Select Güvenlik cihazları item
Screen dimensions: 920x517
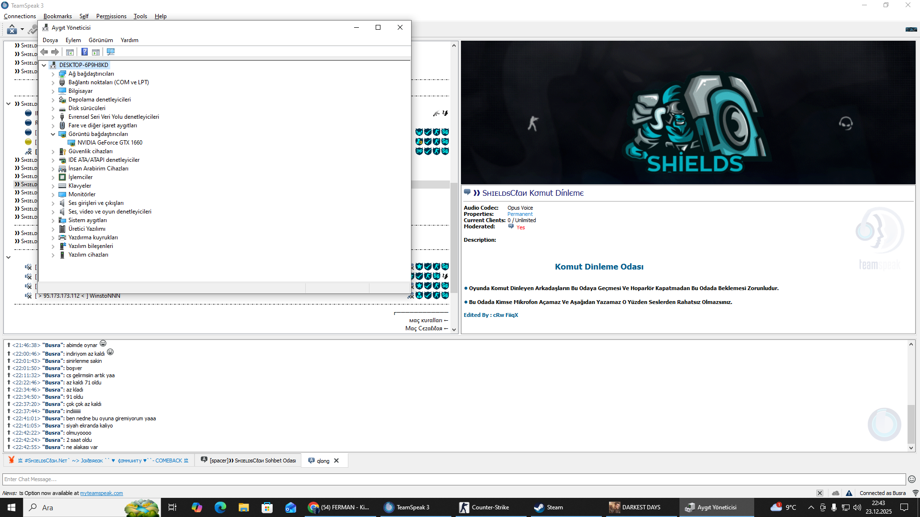(x=91, y=151)
